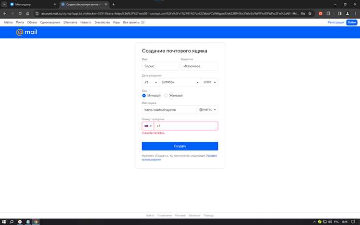Focus the phone number field with +7

coord(186,126)
